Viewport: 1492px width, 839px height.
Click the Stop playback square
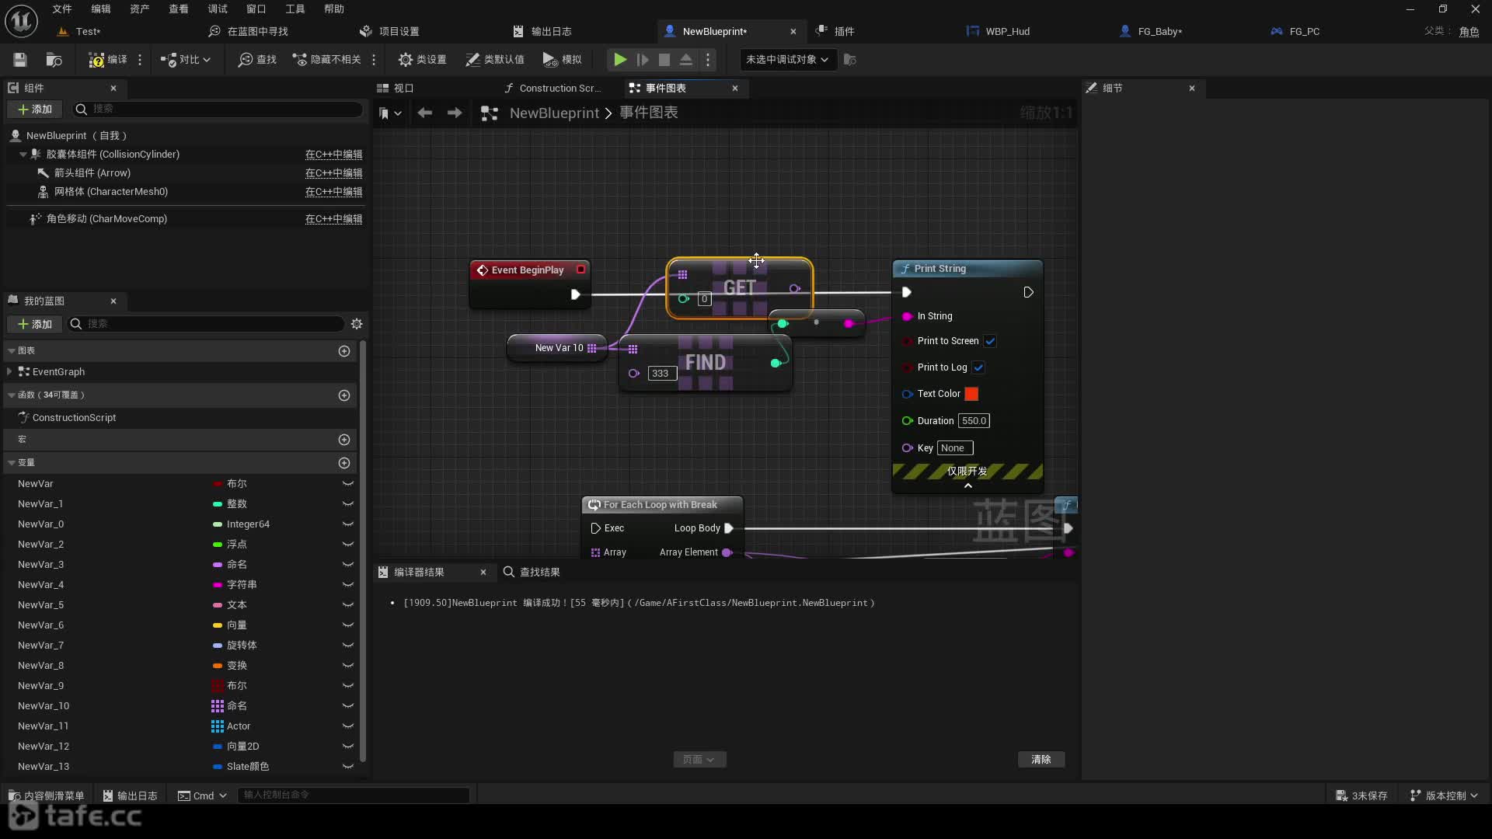pos(664,60)
